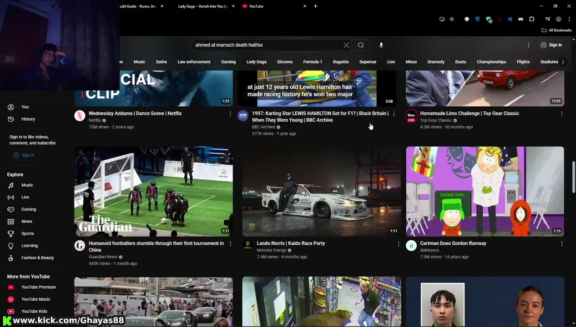The image size is (576, 327).
Task: Click the Sign in button at top right
Action: click(551, 45)
